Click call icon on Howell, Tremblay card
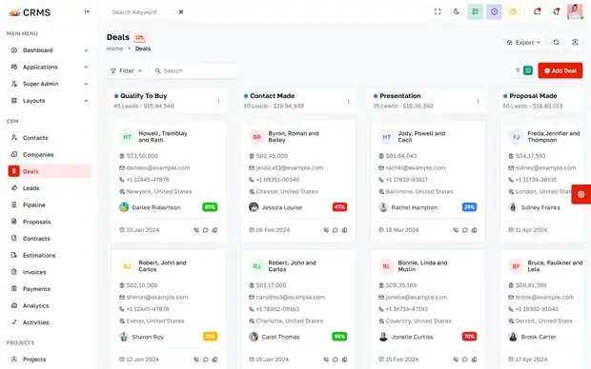591x369 pixels. (x=196, y=230)
